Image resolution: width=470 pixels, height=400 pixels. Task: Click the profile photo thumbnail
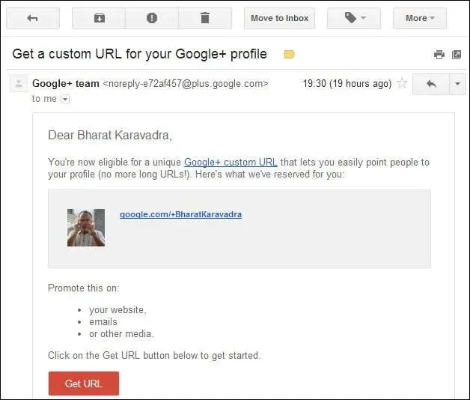coord(86,228)
